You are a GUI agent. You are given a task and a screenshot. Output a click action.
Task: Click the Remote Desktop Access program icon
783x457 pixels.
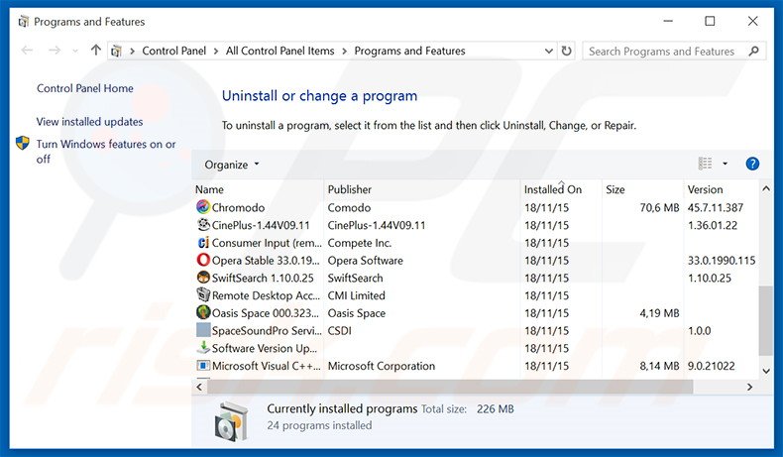click(x=203, y=294)
